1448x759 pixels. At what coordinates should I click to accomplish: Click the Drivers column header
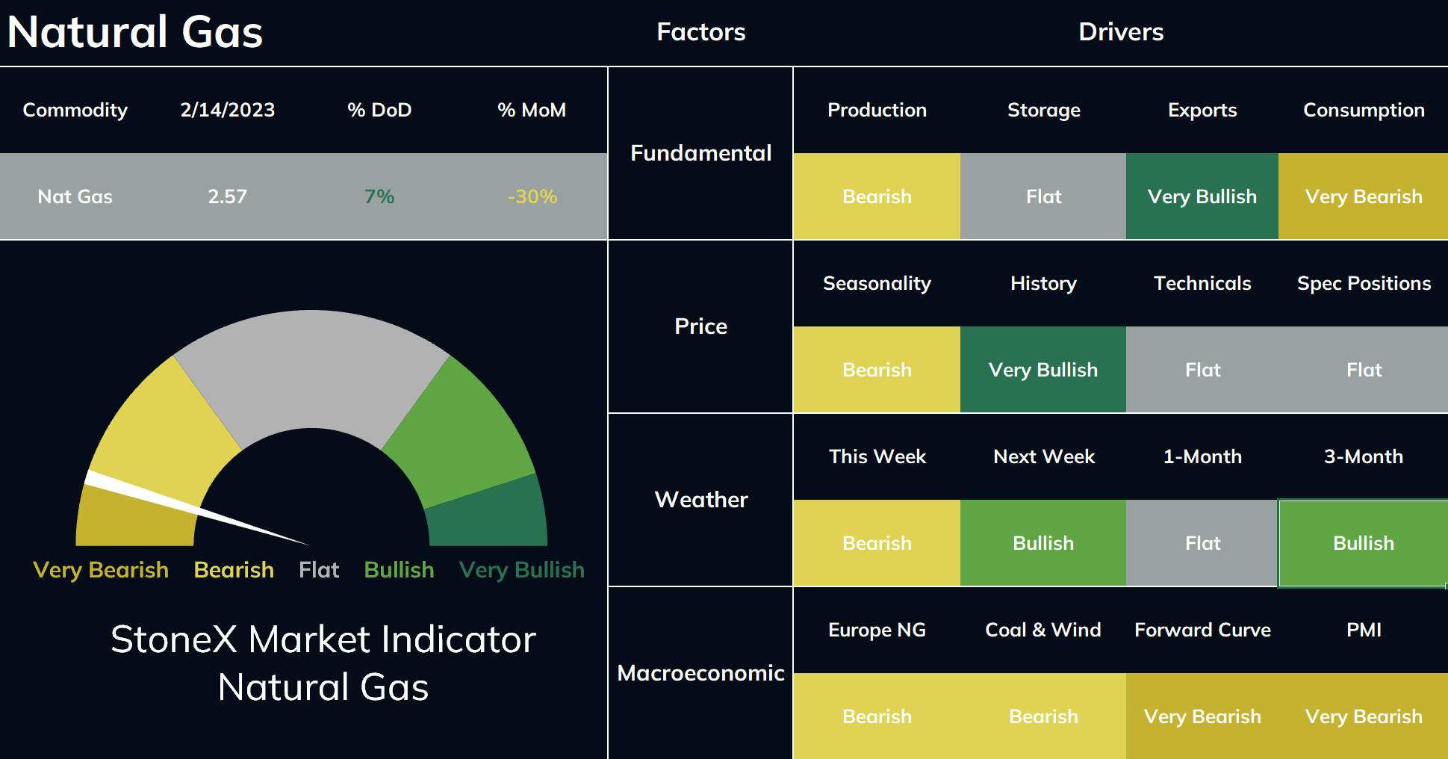[x=1120, y=32]
